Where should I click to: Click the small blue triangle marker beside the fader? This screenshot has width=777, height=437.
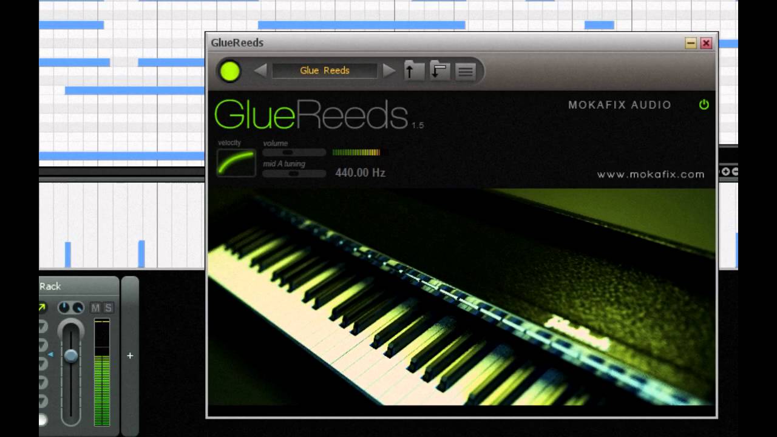(x=51, y=354)
